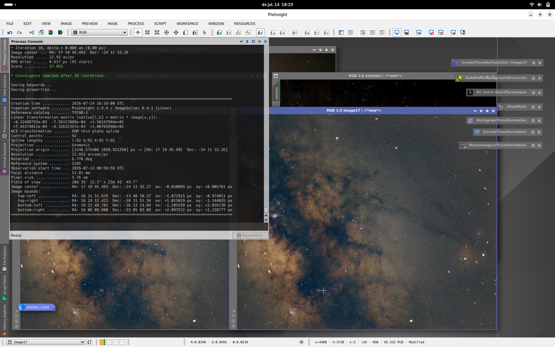Undo the last action with the undo arrow
555x347 pixels.
coord(10,33)
